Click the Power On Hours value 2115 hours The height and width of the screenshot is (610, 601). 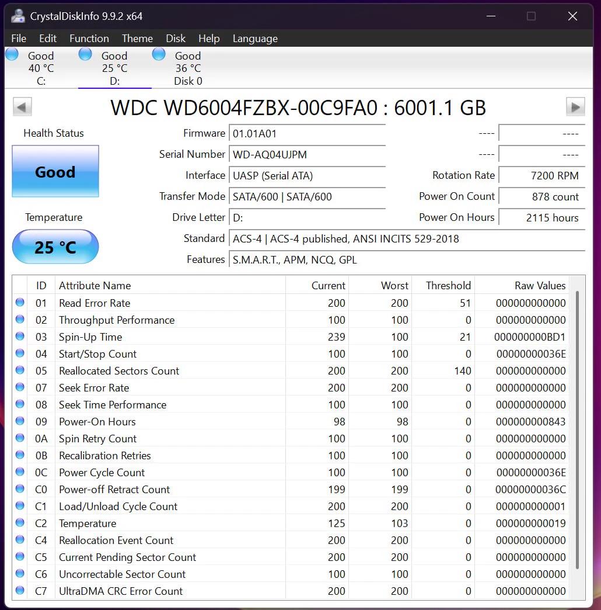(541, 218)
